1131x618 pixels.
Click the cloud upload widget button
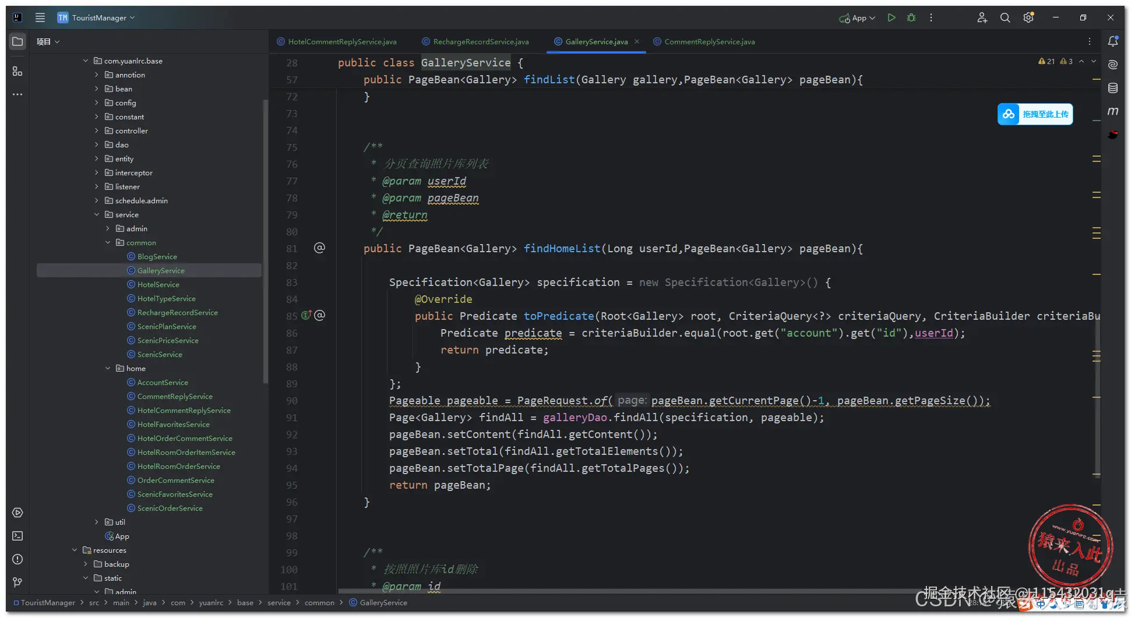[x=1035, y=114]
